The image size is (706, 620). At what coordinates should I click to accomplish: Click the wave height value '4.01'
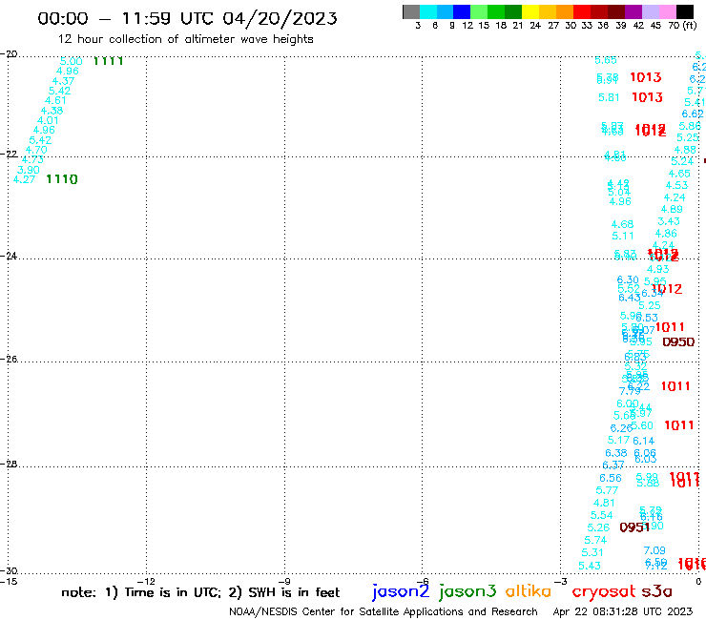click(x=48, y=120)
